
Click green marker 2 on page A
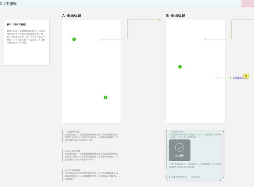coord(106,97)
